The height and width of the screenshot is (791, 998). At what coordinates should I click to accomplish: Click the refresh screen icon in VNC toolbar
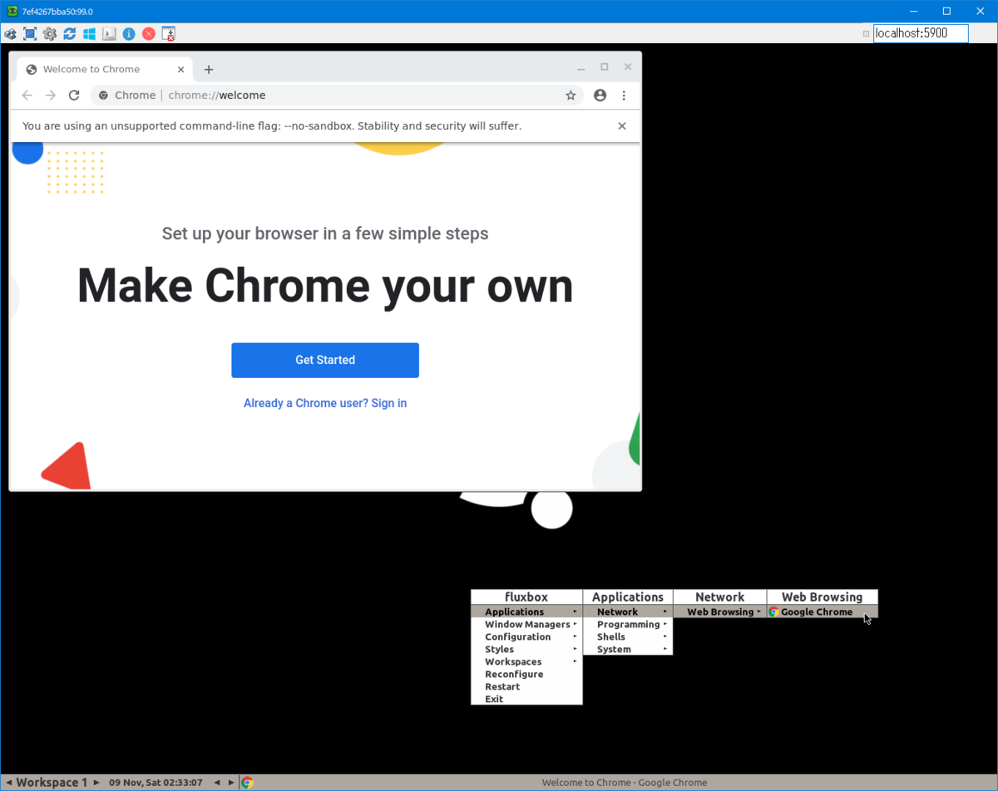[70, 34]
